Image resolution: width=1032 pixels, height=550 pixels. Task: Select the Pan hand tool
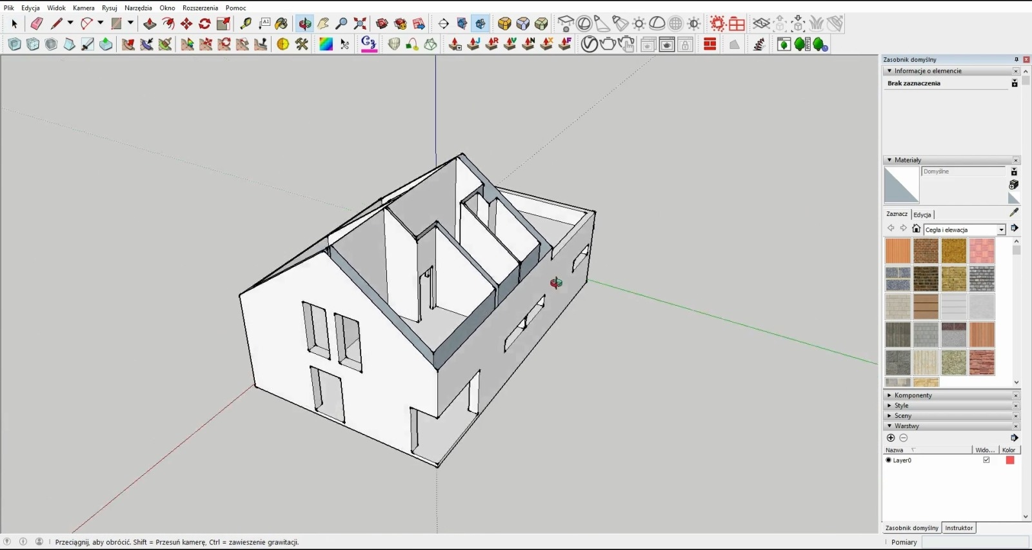coord(323,24)
